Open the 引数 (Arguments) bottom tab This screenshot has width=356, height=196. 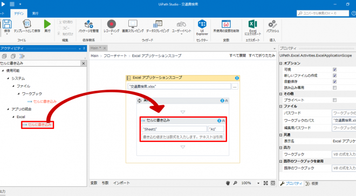[x=105, y=183]
